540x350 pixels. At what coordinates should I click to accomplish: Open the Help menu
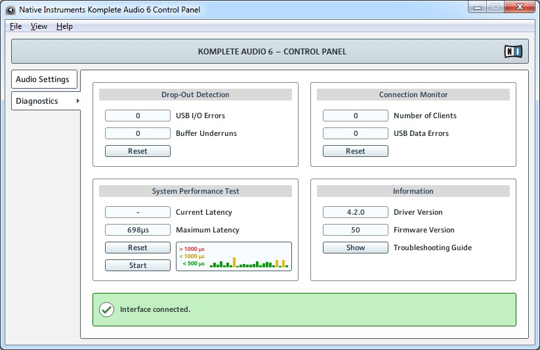tap(64, 26)
